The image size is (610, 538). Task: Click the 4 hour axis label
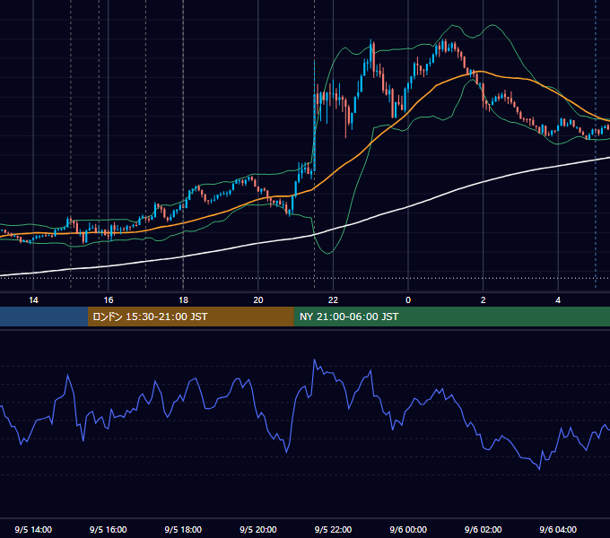[x=558, y=300]
